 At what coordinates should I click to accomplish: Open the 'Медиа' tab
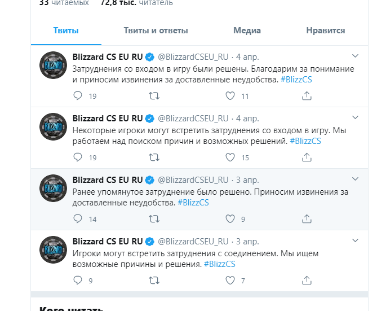click(x=247, y=30)
